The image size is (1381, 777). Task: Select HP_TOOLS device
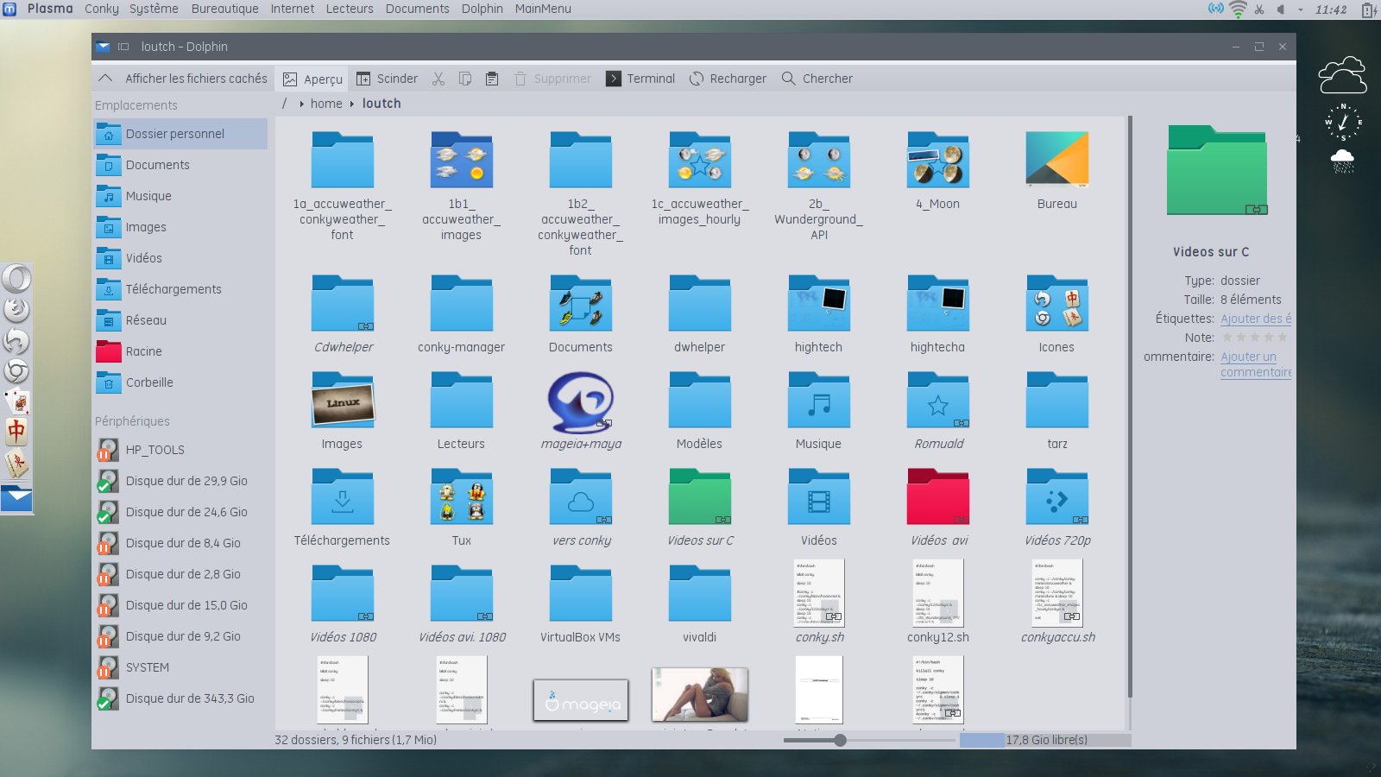[x=180, y=450]
